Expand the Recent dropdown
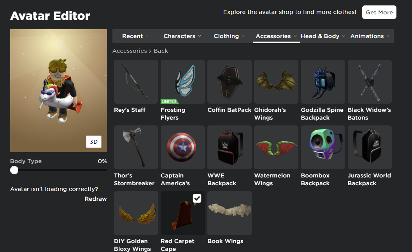The image size is (412, 252). pos(135,36)
